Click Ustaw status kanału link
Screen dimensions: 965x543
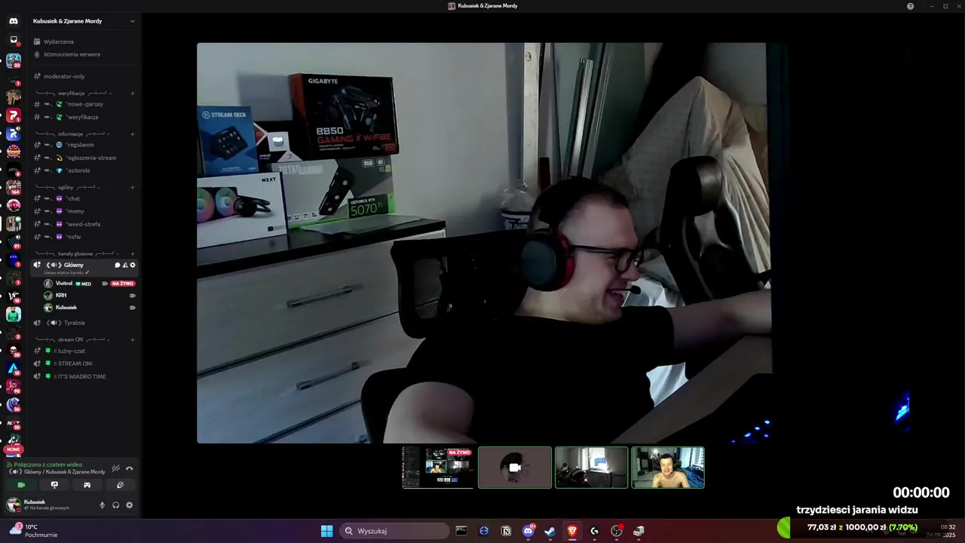pyautogui.click(x=66, y=272)
